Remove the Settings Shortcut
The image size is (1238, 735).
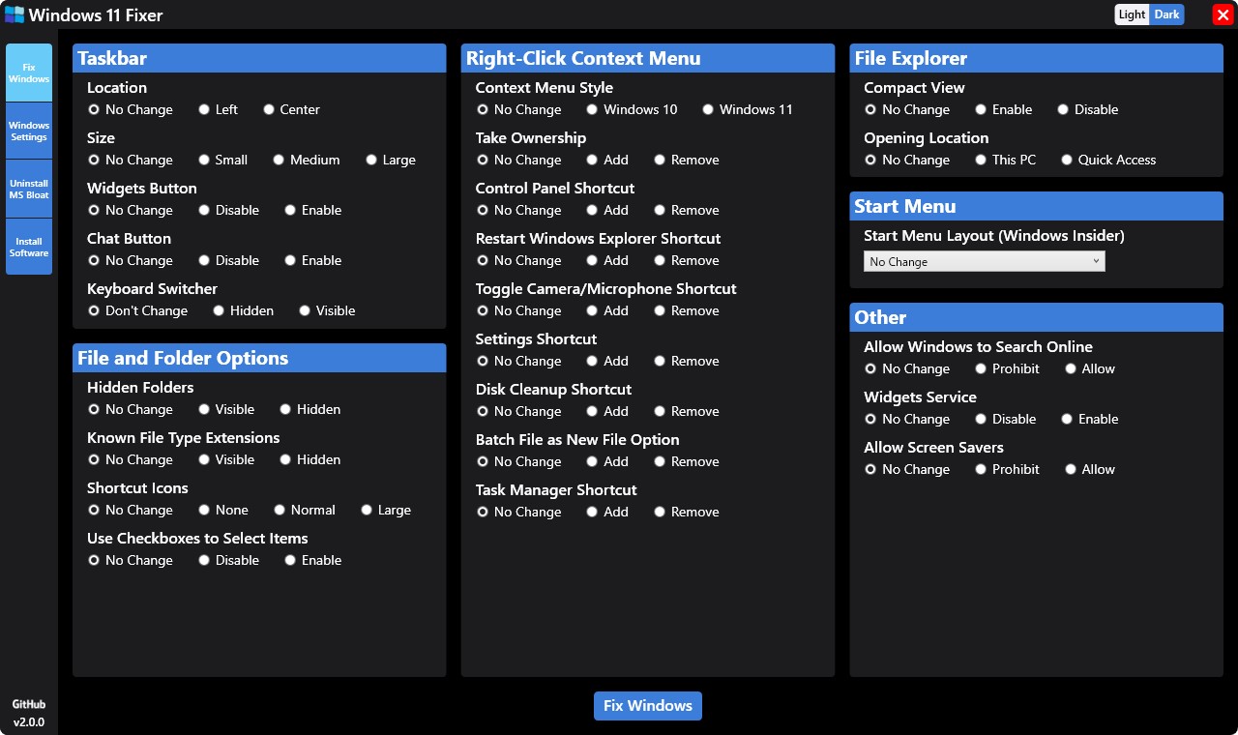[x=687, y=361]
